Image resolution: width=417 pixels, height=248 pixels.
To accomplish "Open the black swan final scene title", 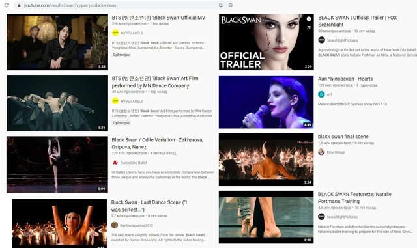I will coord(343,137).
